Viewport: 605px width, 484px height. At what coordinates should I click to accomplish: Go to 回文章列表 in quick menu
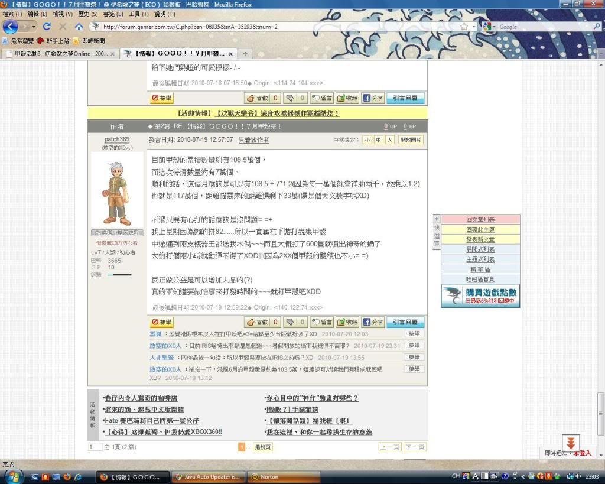pos(480,219)
